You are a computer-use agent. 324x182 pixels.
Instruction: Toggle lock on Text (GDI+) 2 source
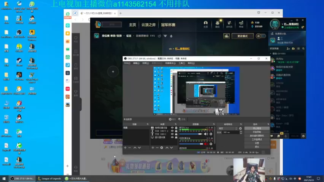click(176, 131)
